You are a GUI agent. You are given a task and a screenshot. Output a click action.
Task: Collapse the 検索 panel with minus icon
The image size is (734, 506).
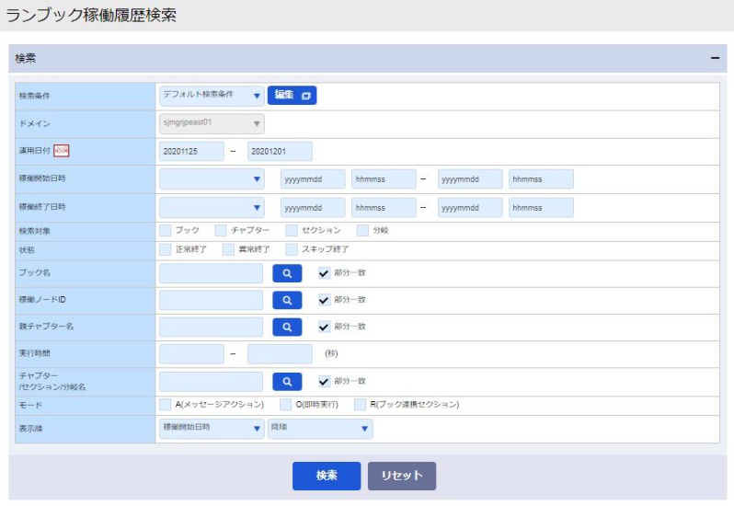(x=715, y=58)
